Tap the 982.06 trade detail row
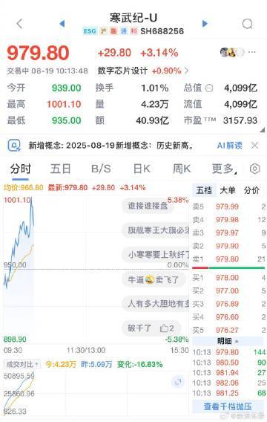The width and height of the screenshot is (267, 422). (229, 383)
